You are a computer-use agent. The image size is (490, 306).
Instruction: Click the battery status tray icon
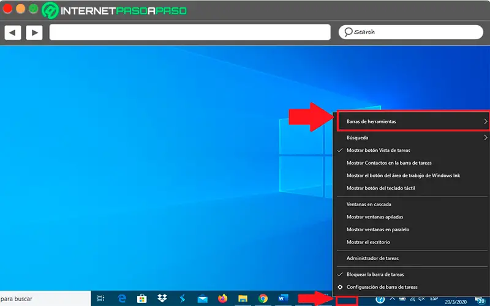tap(402, 299)
